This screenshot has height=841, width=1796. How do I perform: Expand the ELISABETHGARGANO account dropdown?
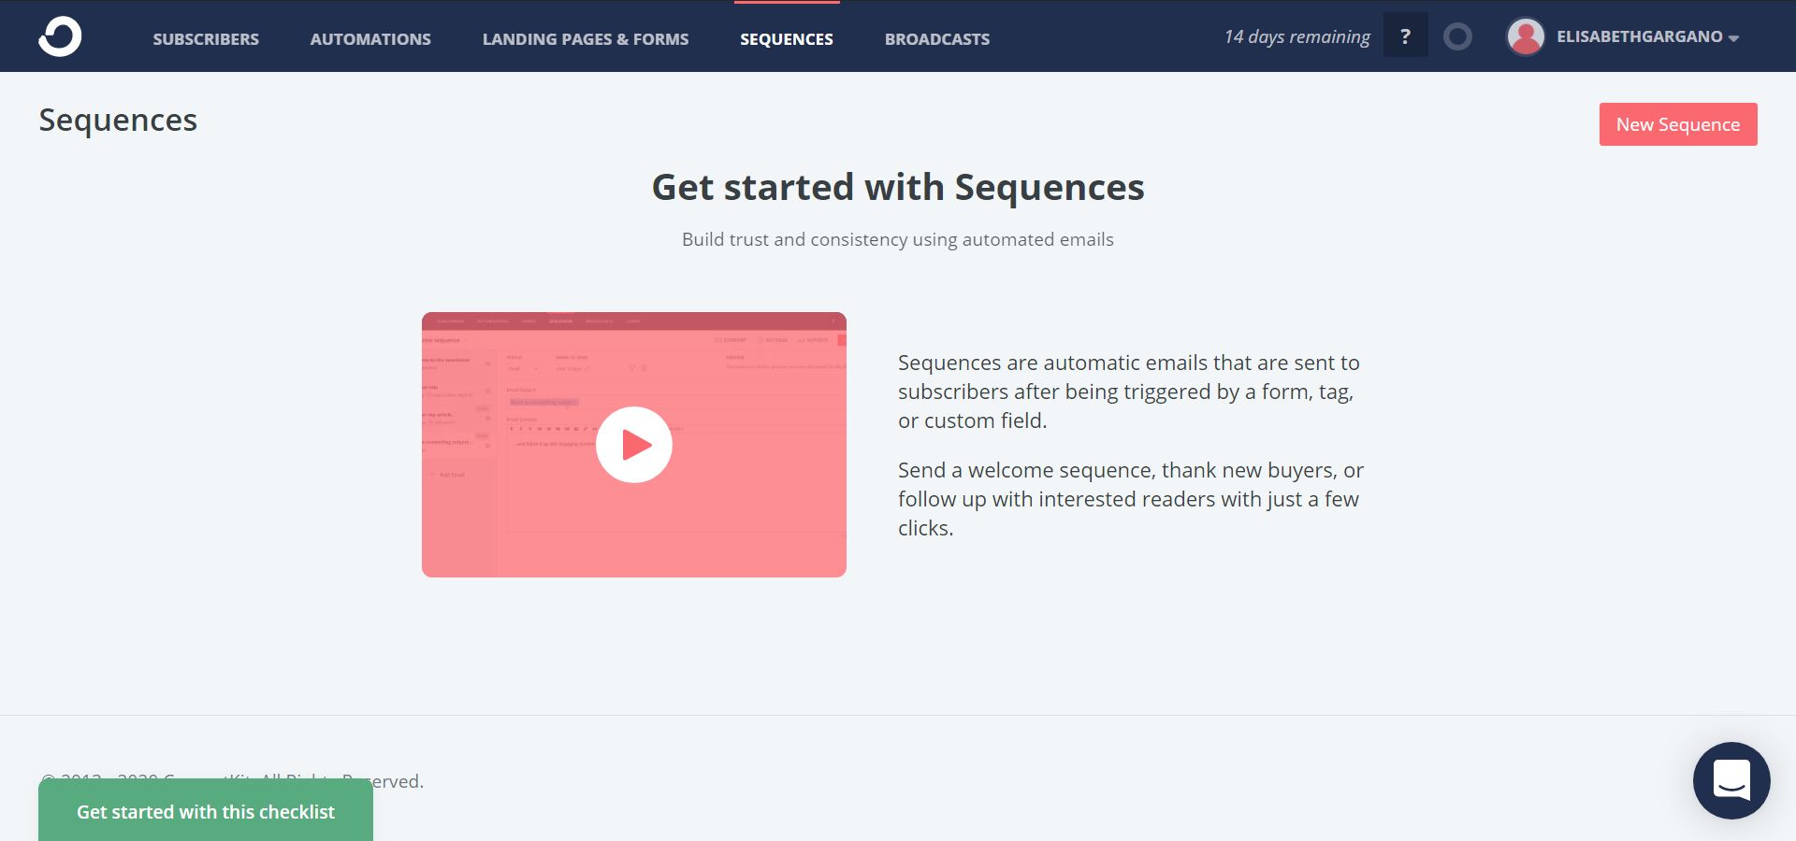point(1647,36)
